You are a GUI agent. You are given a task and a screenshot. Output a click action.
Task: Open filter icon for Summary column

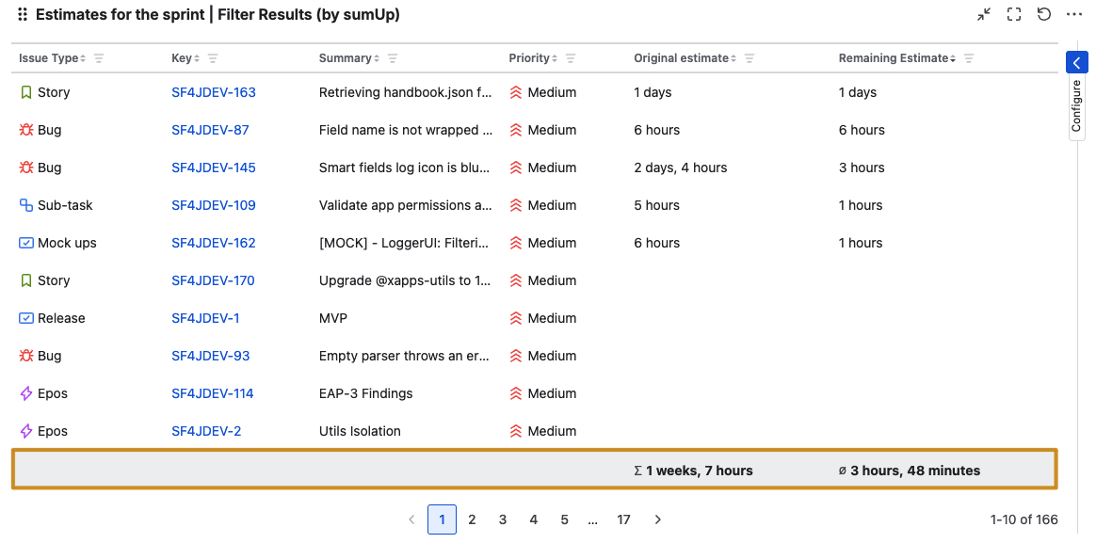(393, 58)
